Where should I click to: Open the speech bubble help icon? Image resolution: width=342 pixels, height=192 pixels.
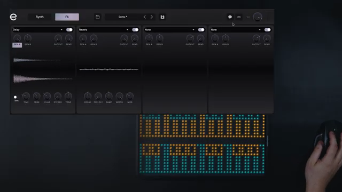230,17
